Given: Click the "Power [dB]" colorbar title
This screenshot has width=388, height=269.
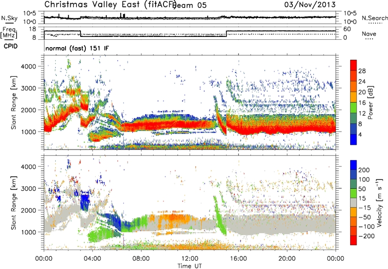Looking at the screenshot, I should click(370, 102).
